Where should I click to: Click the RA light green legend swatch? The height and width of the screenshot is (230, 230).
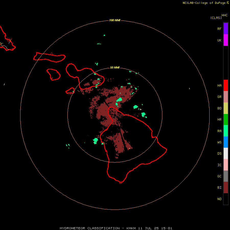[x=226, y=131]
